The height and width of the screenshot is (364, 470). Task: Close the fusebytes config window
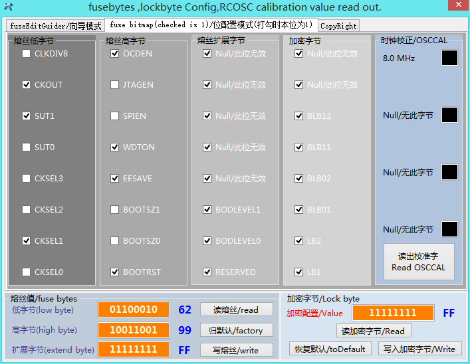pos(458,5)
